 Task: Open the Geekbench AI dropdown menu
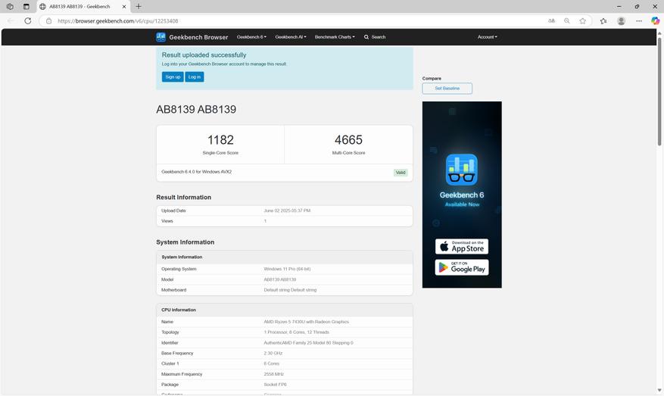pyautogui.click(x=291, y=37)
